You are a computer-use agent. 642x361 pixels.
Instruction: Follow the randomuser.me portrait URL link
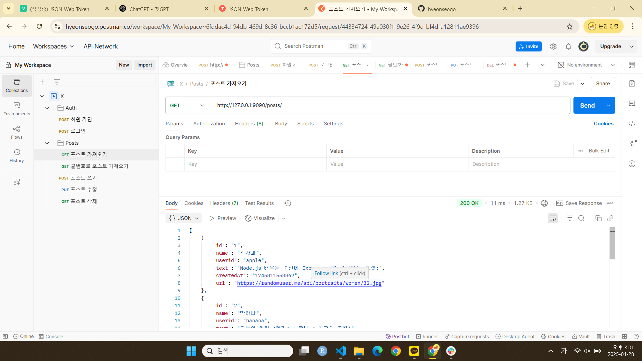tap(309, 283)
